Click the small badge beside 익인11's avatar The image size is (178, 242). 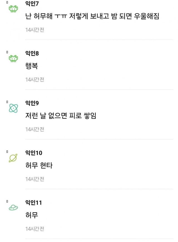(x=7, y=201)
